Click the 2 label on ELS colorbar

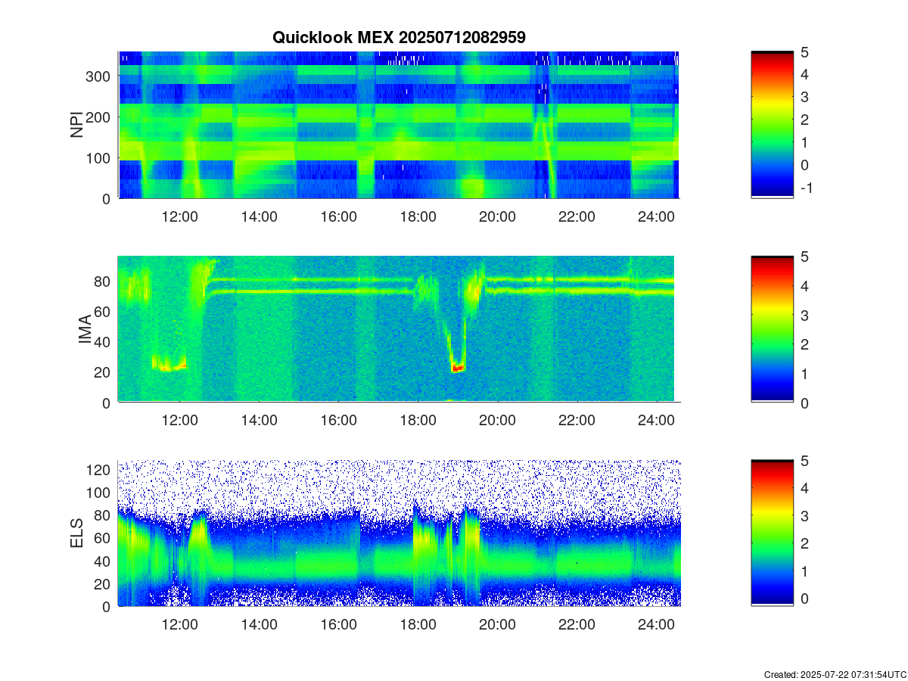805,544
